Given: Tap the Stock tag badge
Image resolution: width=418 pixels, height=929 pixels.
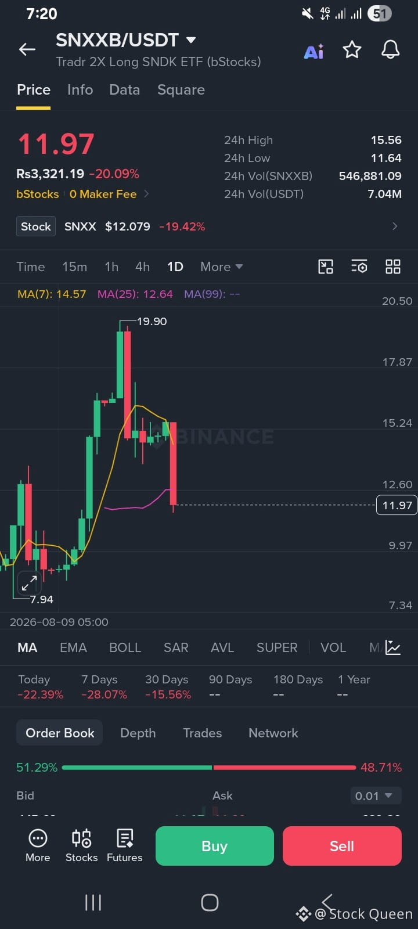Looking at the screenshot, I should tap(36, 226).
